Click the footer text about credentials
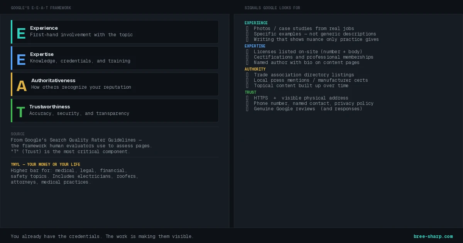This screenshot has height=243, width=463. click(102, 236)
